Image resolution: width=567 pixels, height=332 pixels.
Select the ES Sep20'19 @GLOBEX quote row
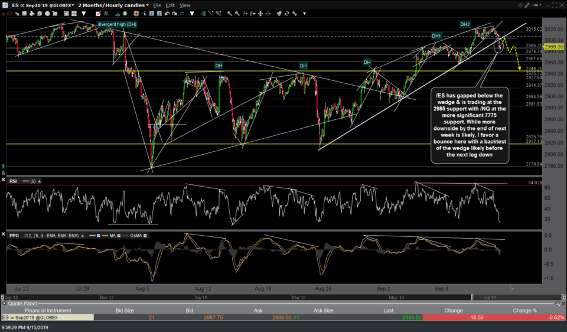[283, 318]
